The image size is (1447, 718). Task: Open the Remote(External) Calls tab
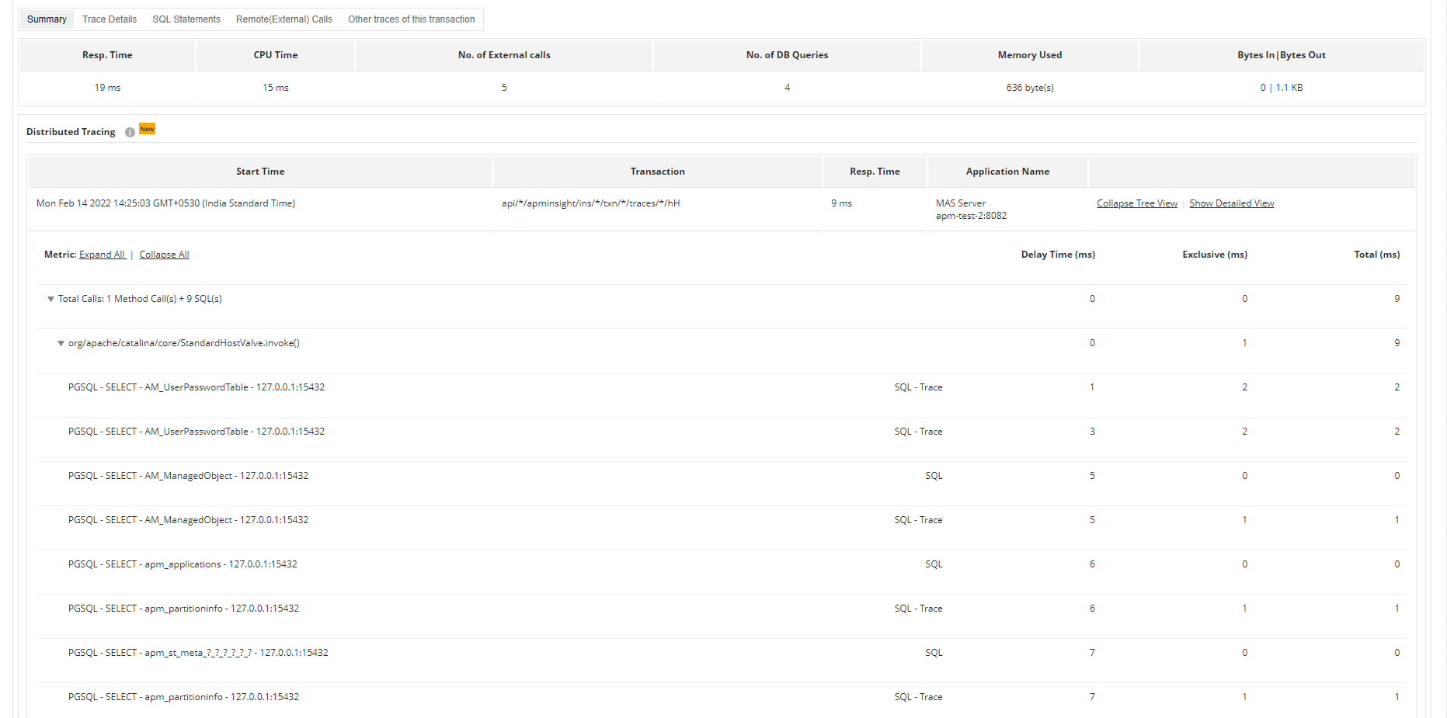[284, 19]
